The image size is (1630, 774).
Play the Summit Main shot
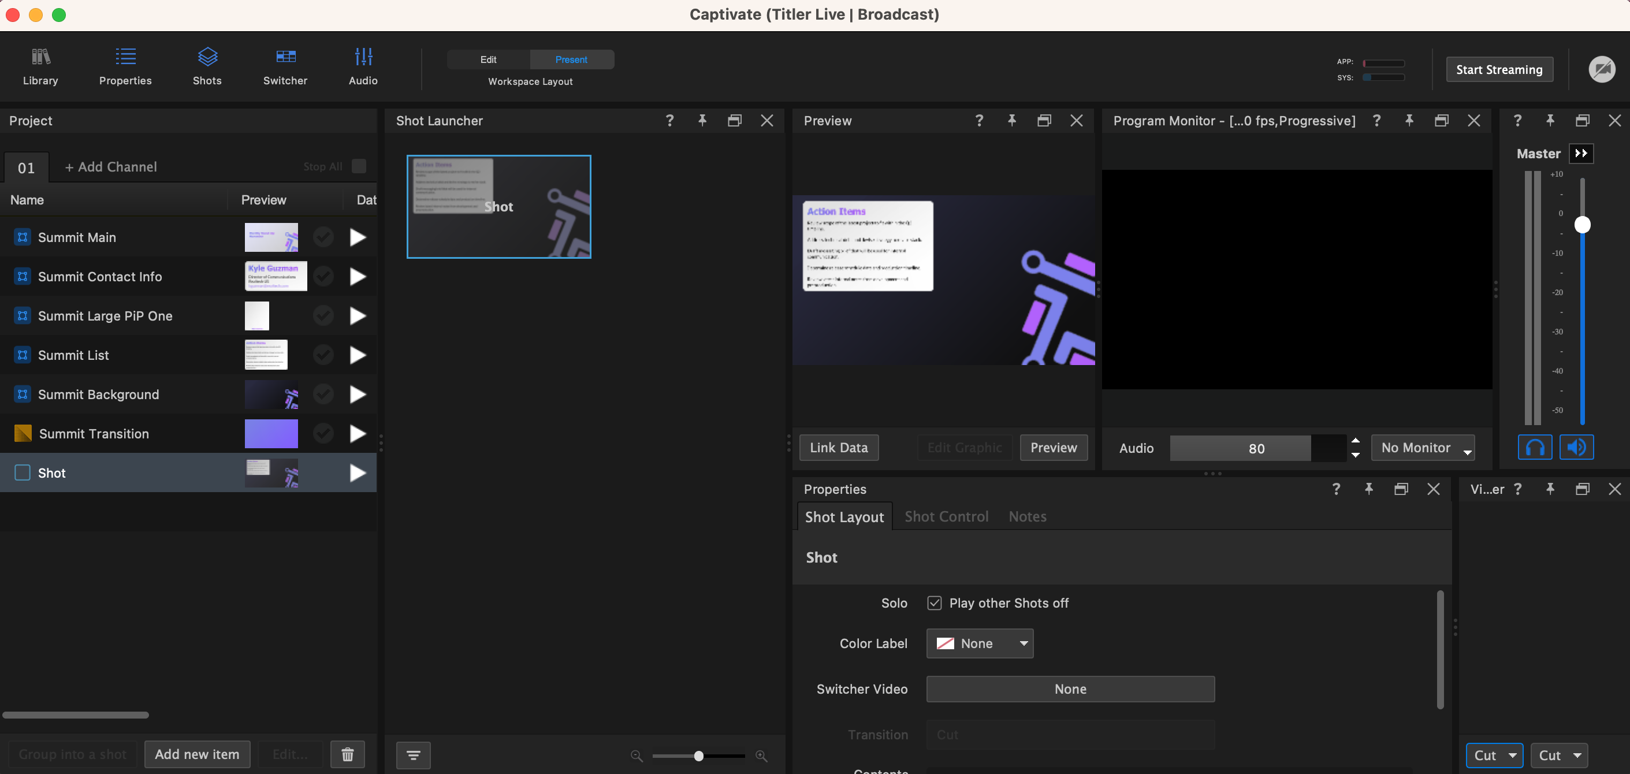pos(358,237)
